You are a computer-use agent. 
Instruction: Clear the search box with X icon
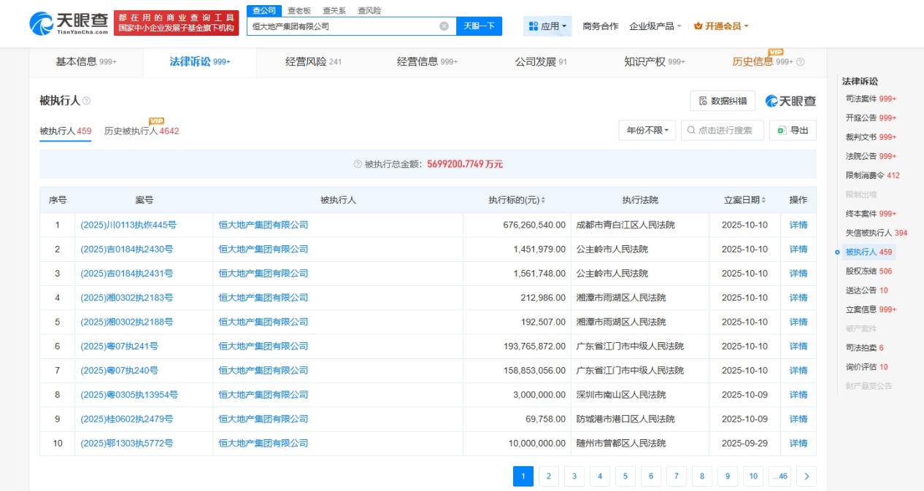click(444, 26)
